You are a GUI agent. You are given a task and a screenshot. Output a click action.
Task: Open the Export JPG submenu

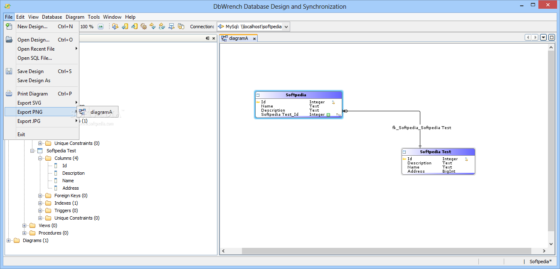coord(42,121)
